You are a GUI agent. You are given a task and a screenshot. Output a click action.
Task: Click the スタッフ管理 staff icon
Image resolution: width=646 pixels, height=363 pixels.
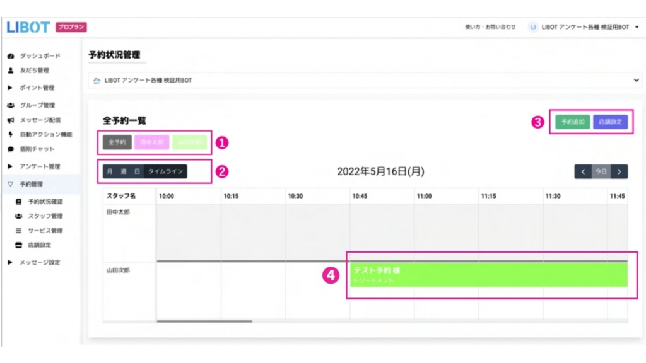(19, 216)
